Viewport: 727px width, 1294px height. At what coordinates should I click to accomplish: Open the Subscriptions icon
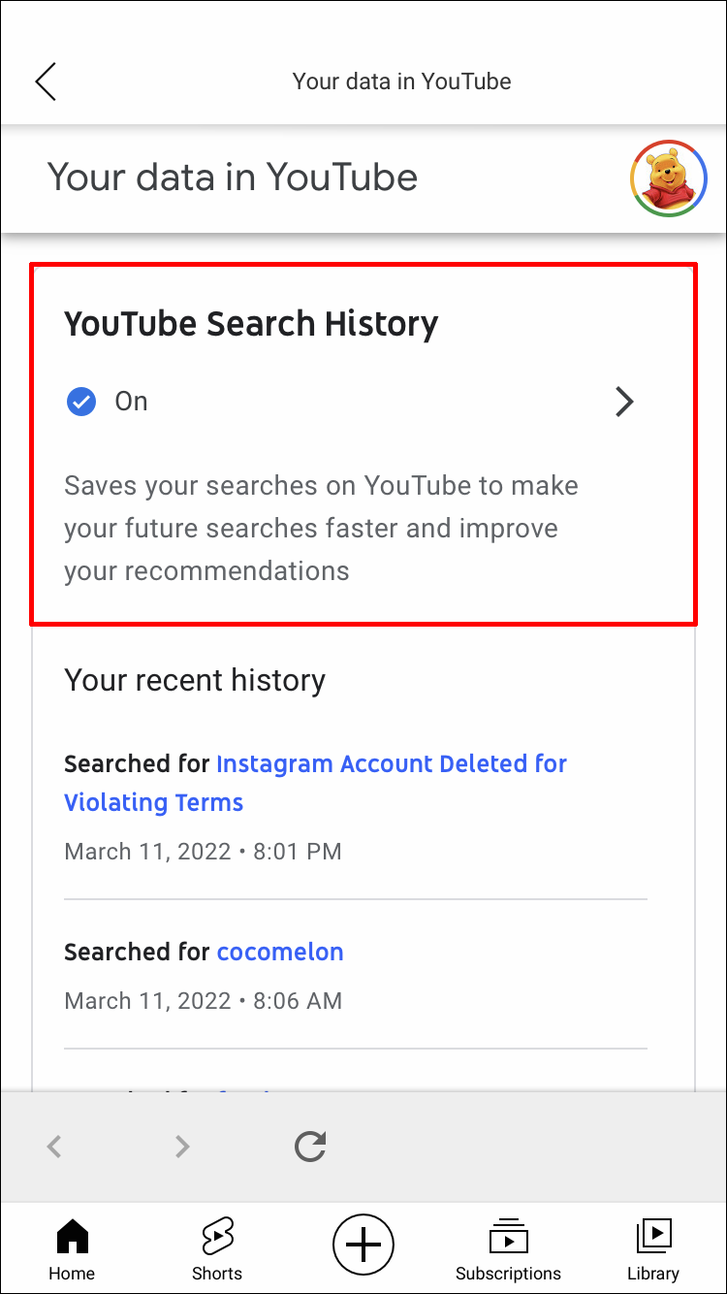point(508,1237)
